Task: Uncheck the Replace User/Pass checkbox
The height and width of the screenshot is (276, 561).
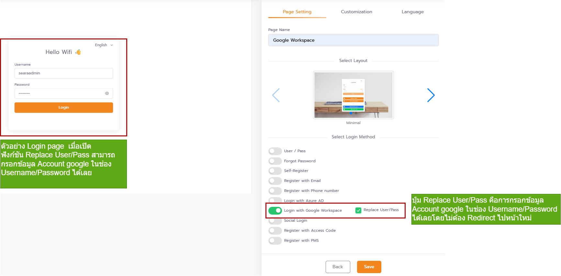Action: [x=358, y=210]
